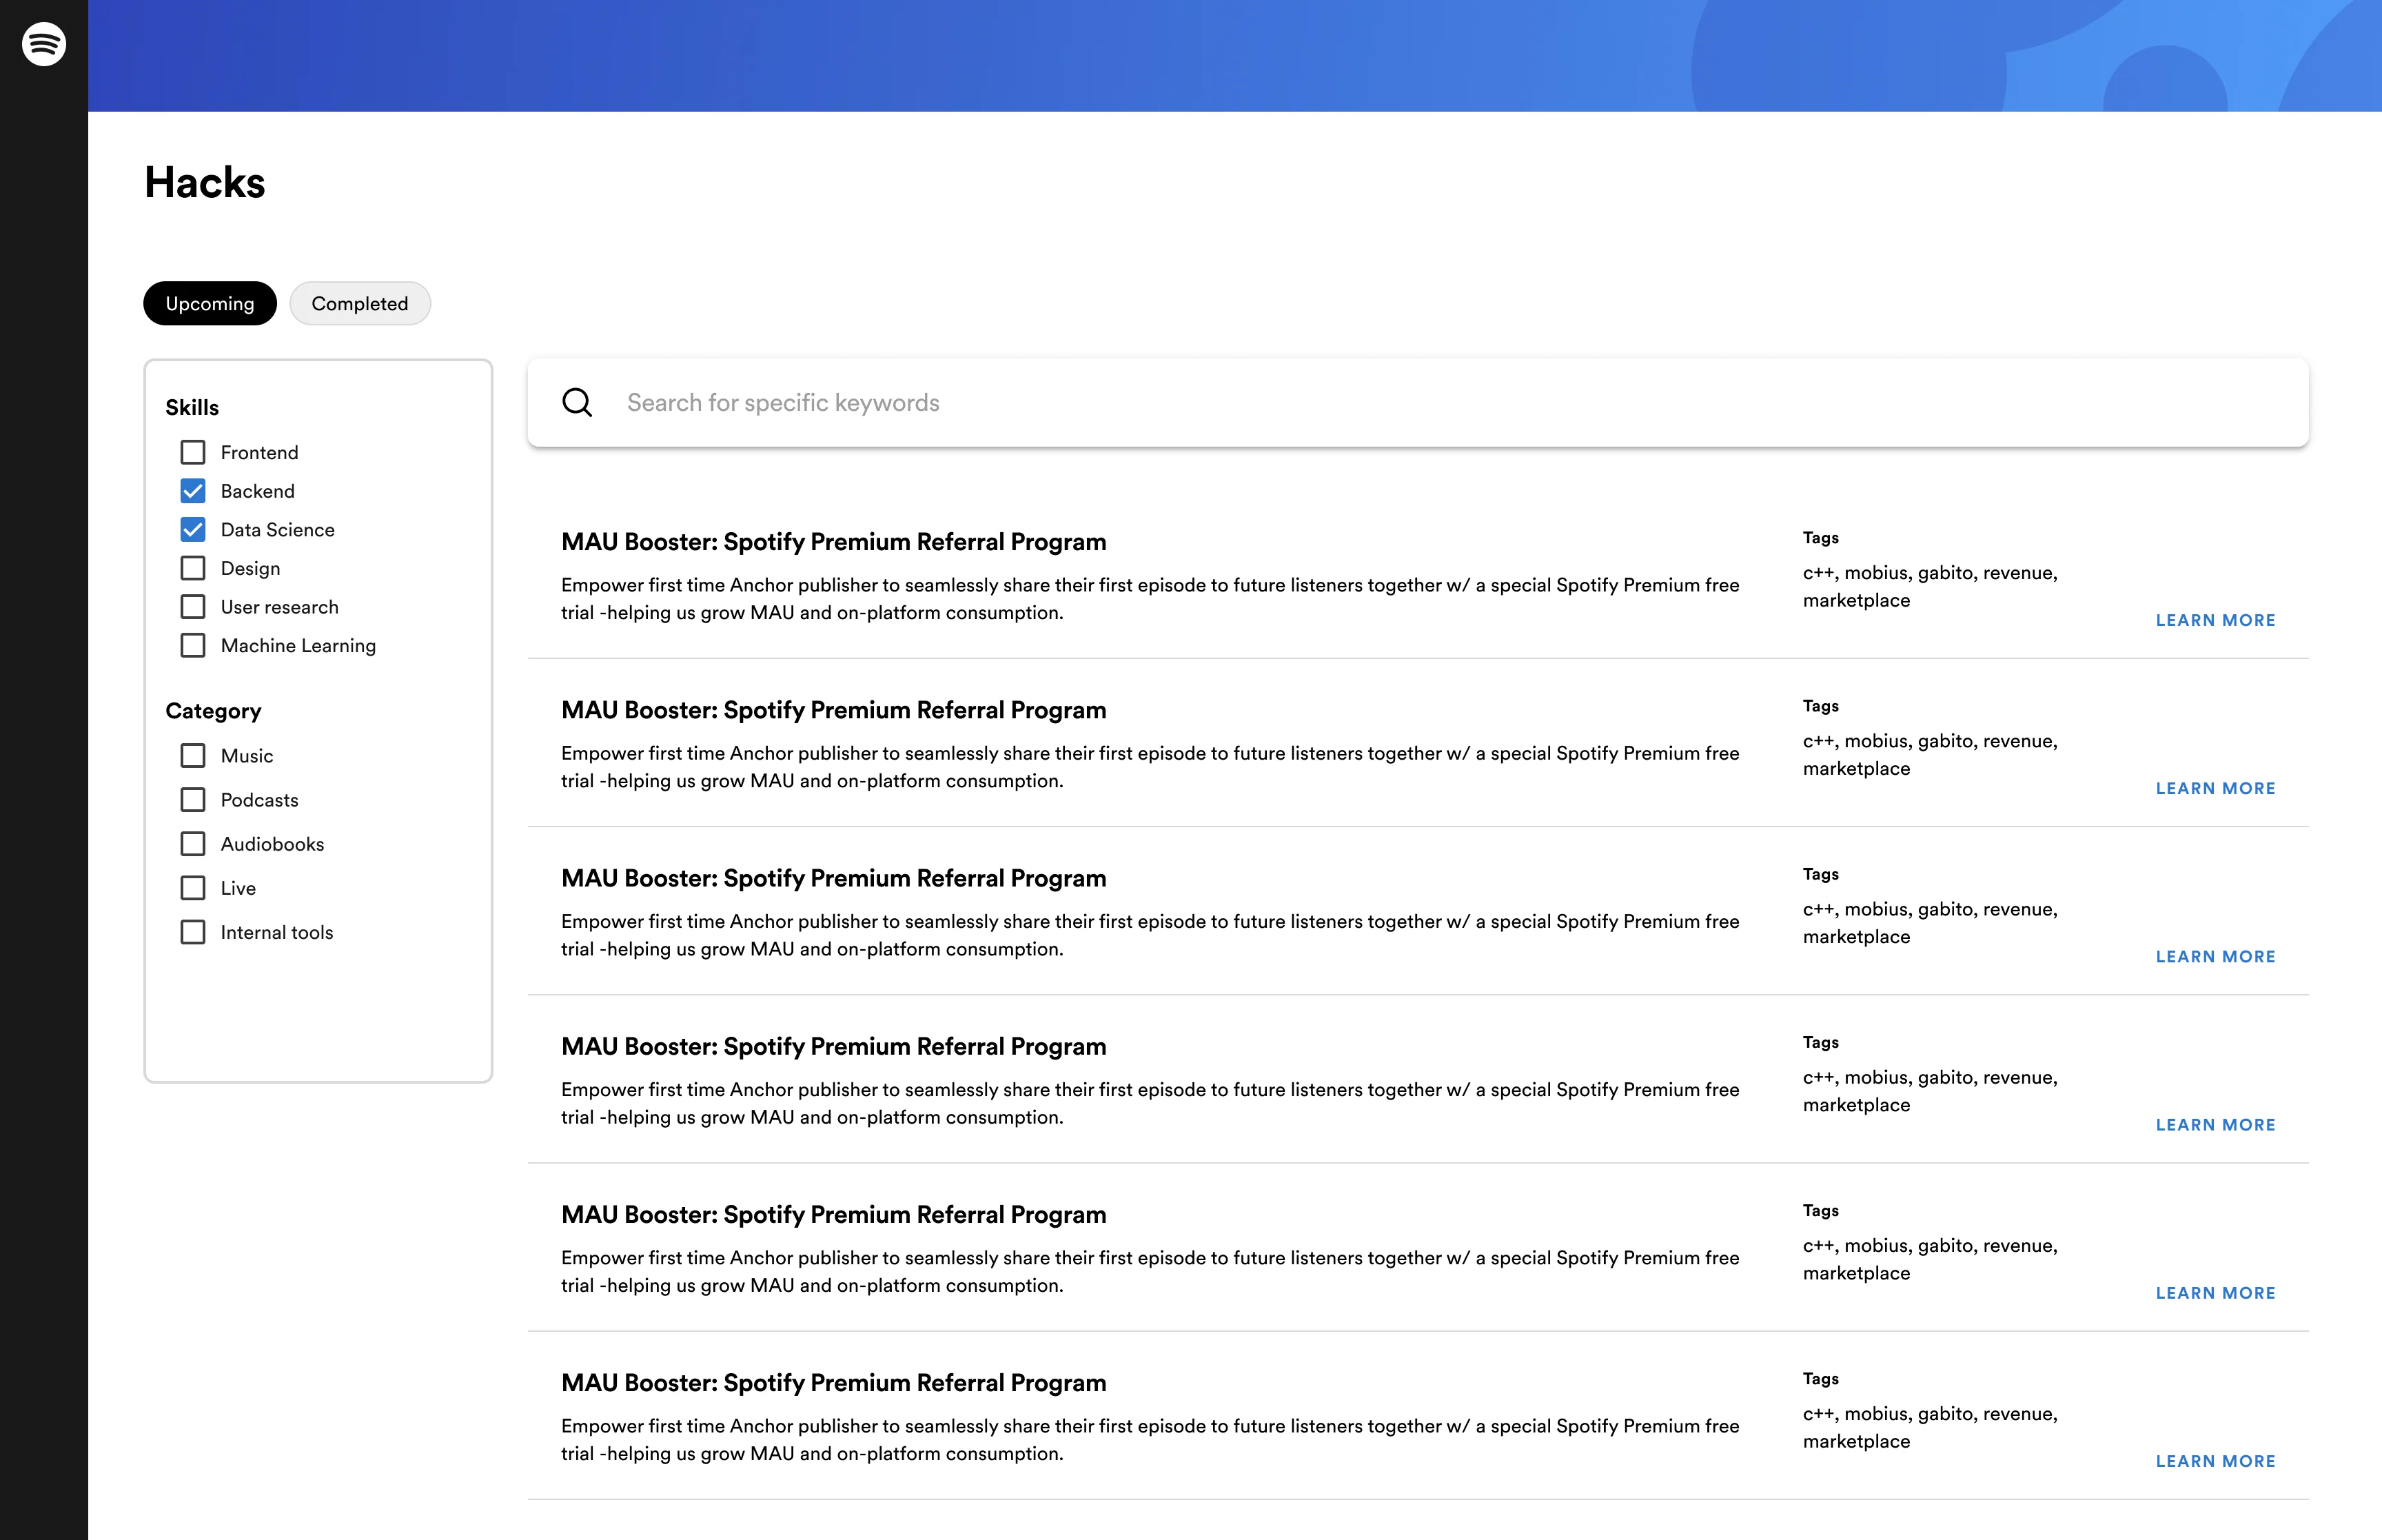Click the 'Hacks' page heading

[205, 183]
